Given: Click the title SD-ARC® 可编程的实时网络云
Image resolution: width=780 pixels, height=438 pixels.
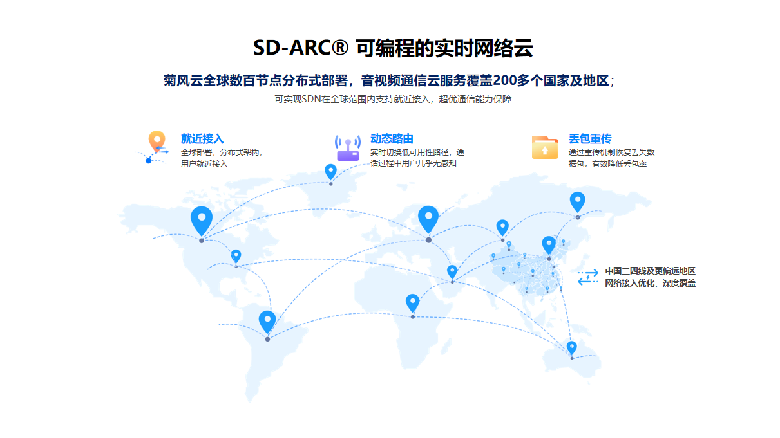Looking at the screenshot, I should pyautogui.click(x=393, y=48).
